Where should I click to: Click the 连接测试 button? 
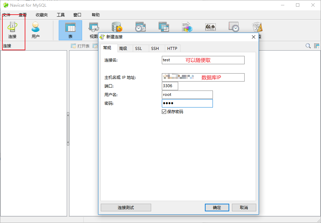(126, 208)
